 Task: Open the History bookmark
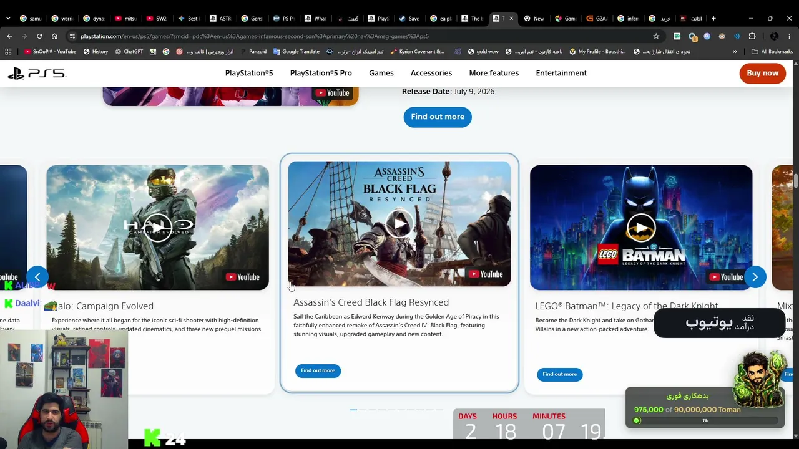[96, 52]
